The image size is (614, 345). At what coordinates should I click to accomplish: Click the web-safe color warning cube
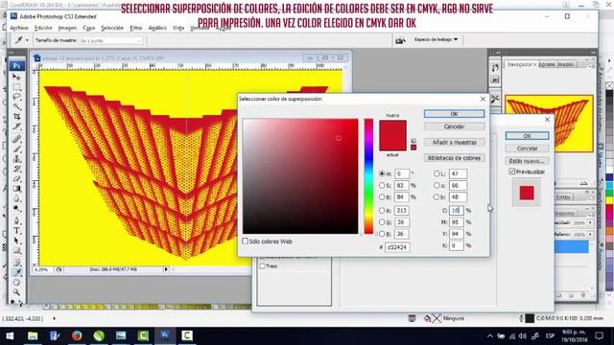(413, 141)
